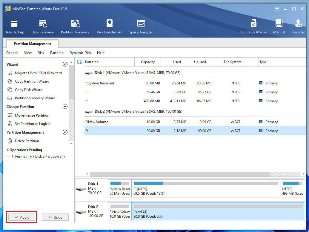This screenshot has height=232, width=309.
Task: Click the Set Partition as Logical icon
Action: pos(10,123)
